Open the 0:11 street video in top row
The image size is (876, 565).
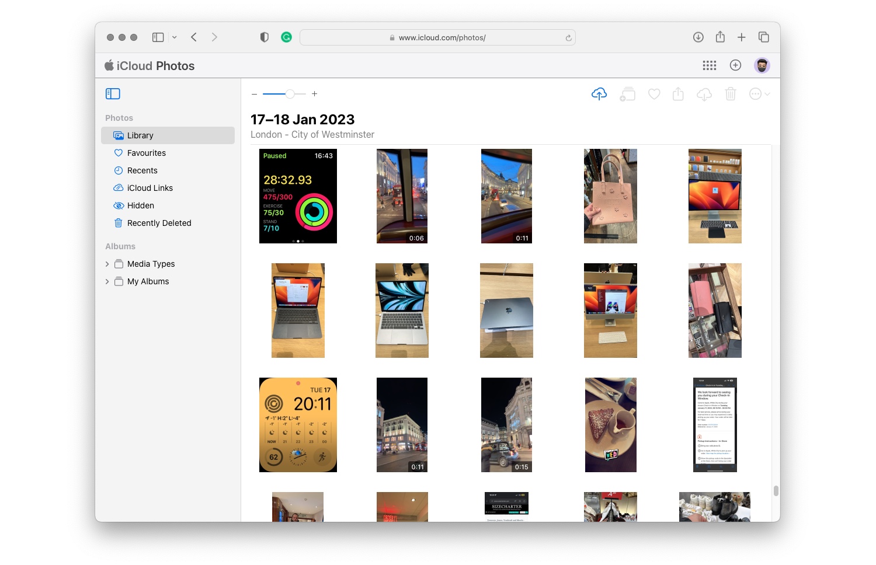click(506, 196)
